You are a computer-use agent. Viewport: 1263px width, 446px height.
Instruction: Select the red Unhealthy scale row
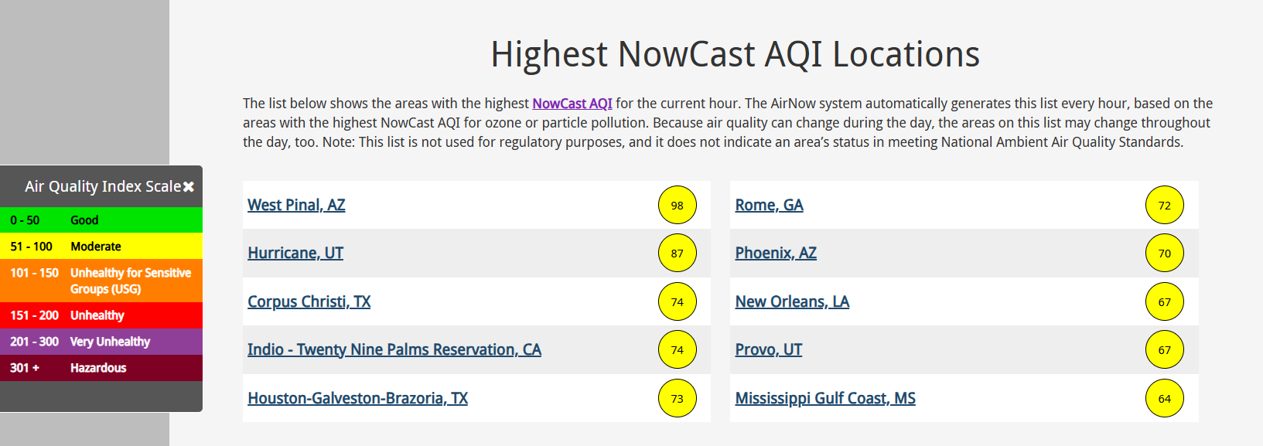click(101, 315)
